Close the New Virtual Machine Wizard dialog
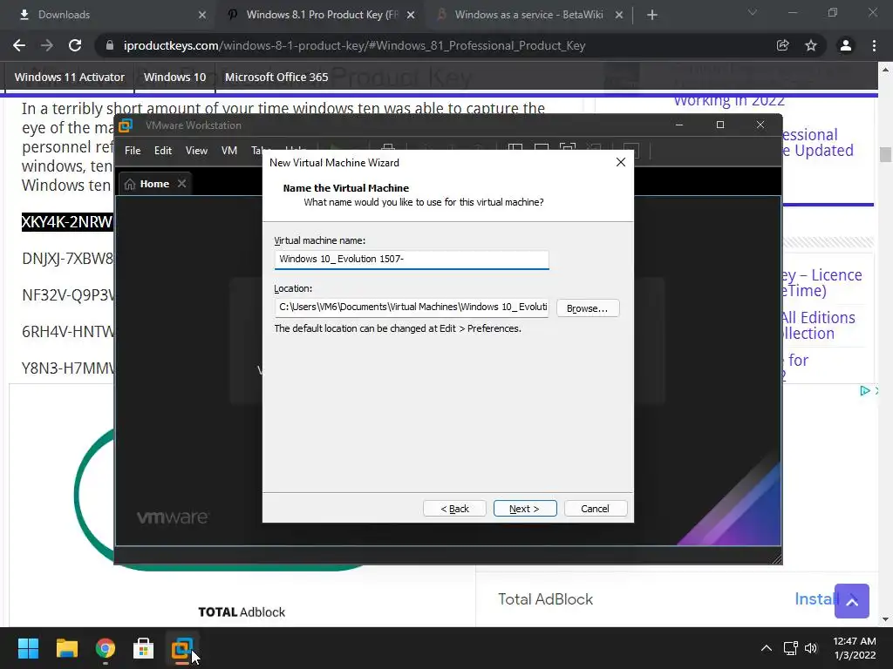Viewport: 893px width, 669px height. (x=621, y=163)
